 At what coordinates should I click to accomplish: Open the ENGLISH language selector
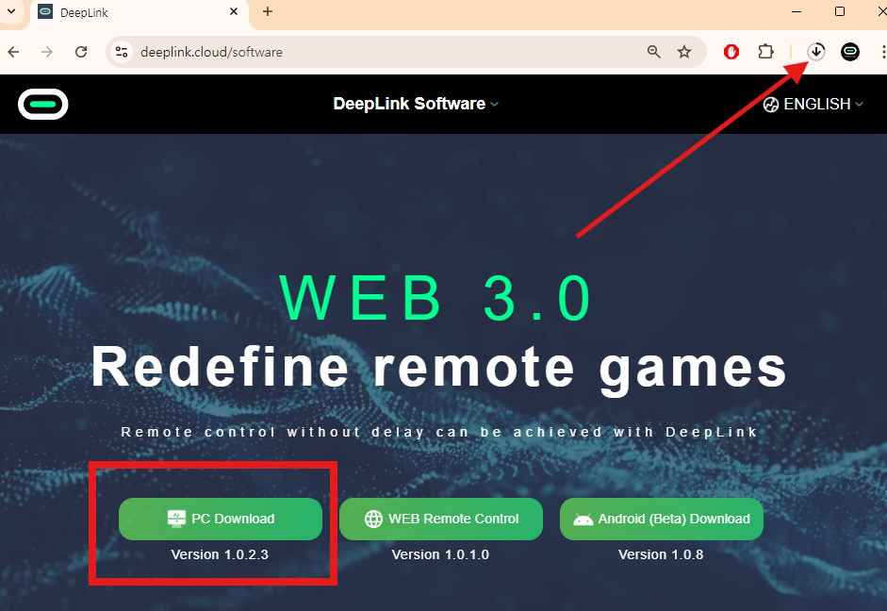pos(813,104)
